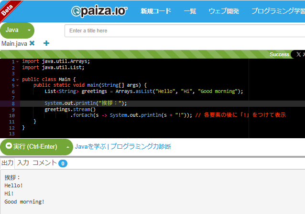Click the comment count badge

tap(63, 163)
